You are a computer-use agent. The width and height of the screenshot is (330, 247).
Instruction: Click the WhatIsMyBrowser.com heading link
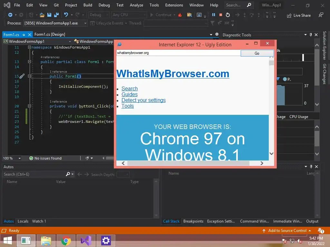(x=173, y=74)
